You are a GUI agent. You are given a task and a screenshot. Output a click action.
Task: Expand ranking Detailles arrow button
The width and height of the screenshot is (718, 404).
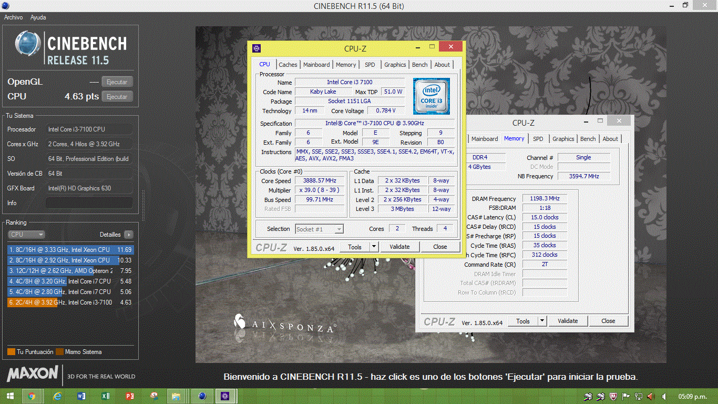pyautogui.click(x=129, y=235)
